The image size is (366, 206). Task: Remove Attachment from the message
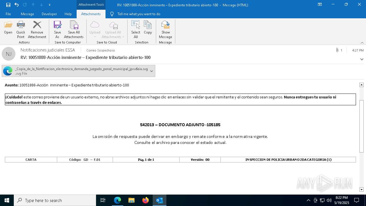(37, 30)
